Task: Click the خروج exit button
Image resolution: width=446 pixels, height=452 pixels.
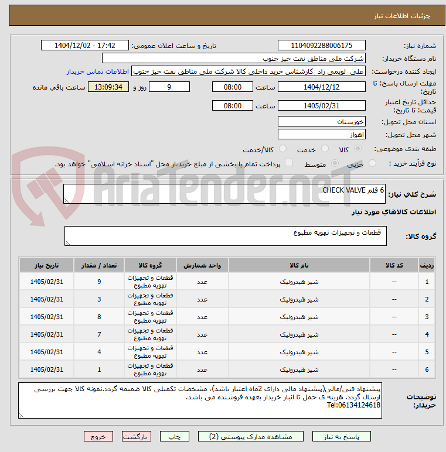Action: 98,436
